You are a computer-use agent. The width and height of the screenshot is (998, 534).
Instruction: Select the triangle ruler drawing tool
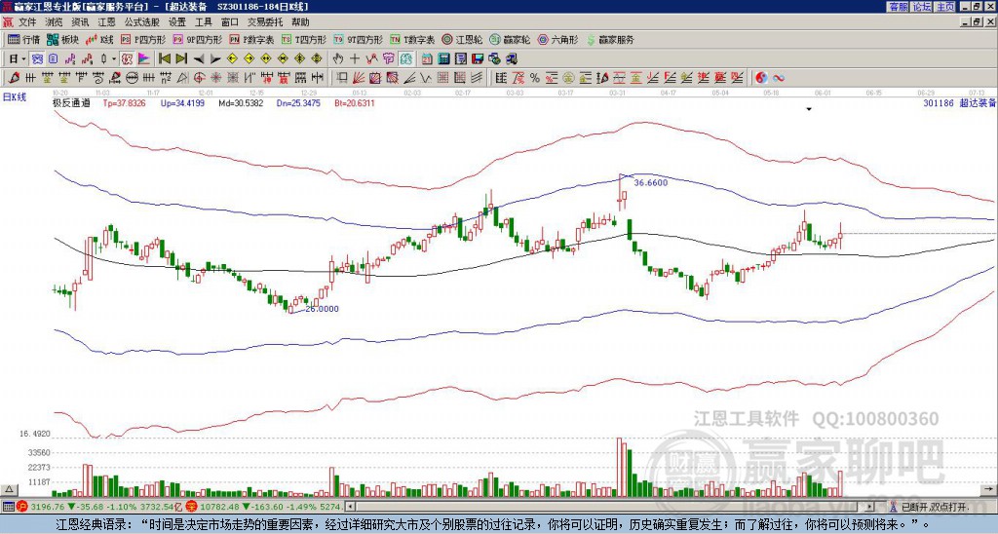[x=182, y=78]
